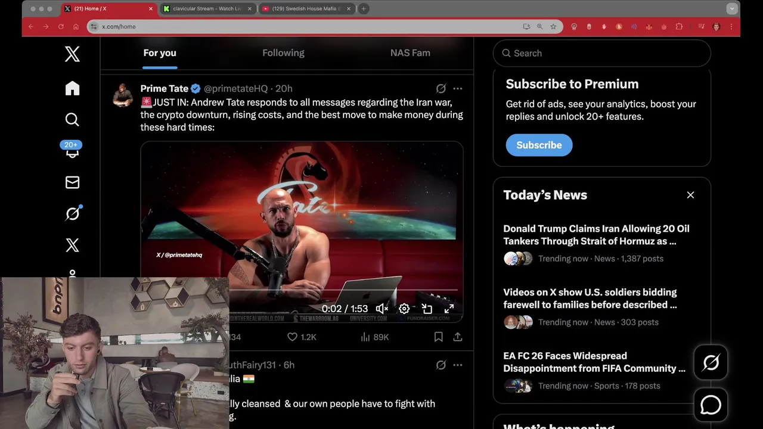Viewport: 763px width, 429px height.
Task: Open the Extensions puzzle-piece menu
Action: (679, 26)
